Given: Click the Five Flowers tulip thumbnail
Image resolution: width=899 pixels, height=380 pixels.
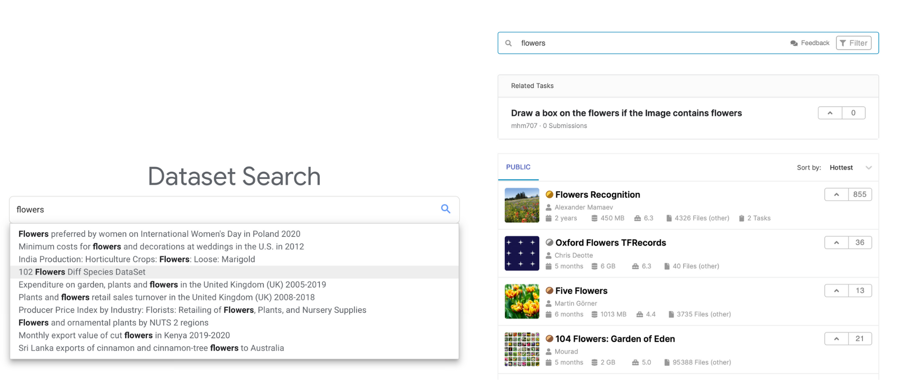Looking at the screenshot, I should coord(522,302).
